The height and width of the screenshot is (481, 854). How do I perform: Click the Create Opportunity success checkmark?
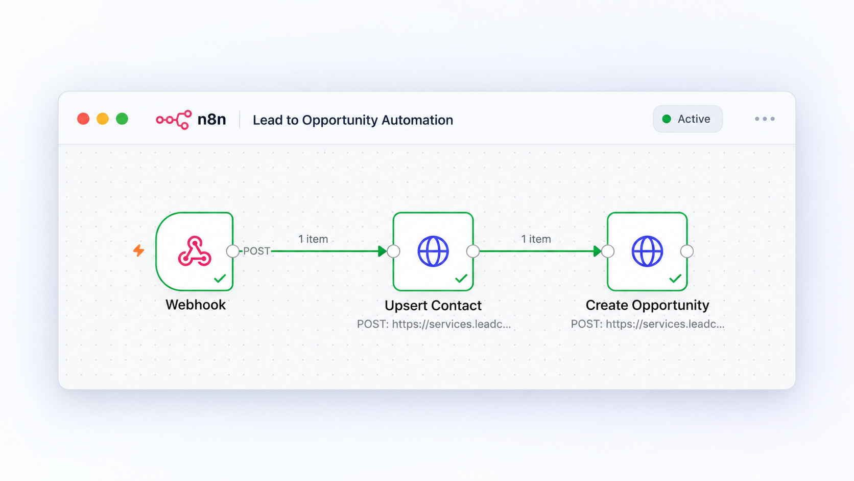coord(675,279)
